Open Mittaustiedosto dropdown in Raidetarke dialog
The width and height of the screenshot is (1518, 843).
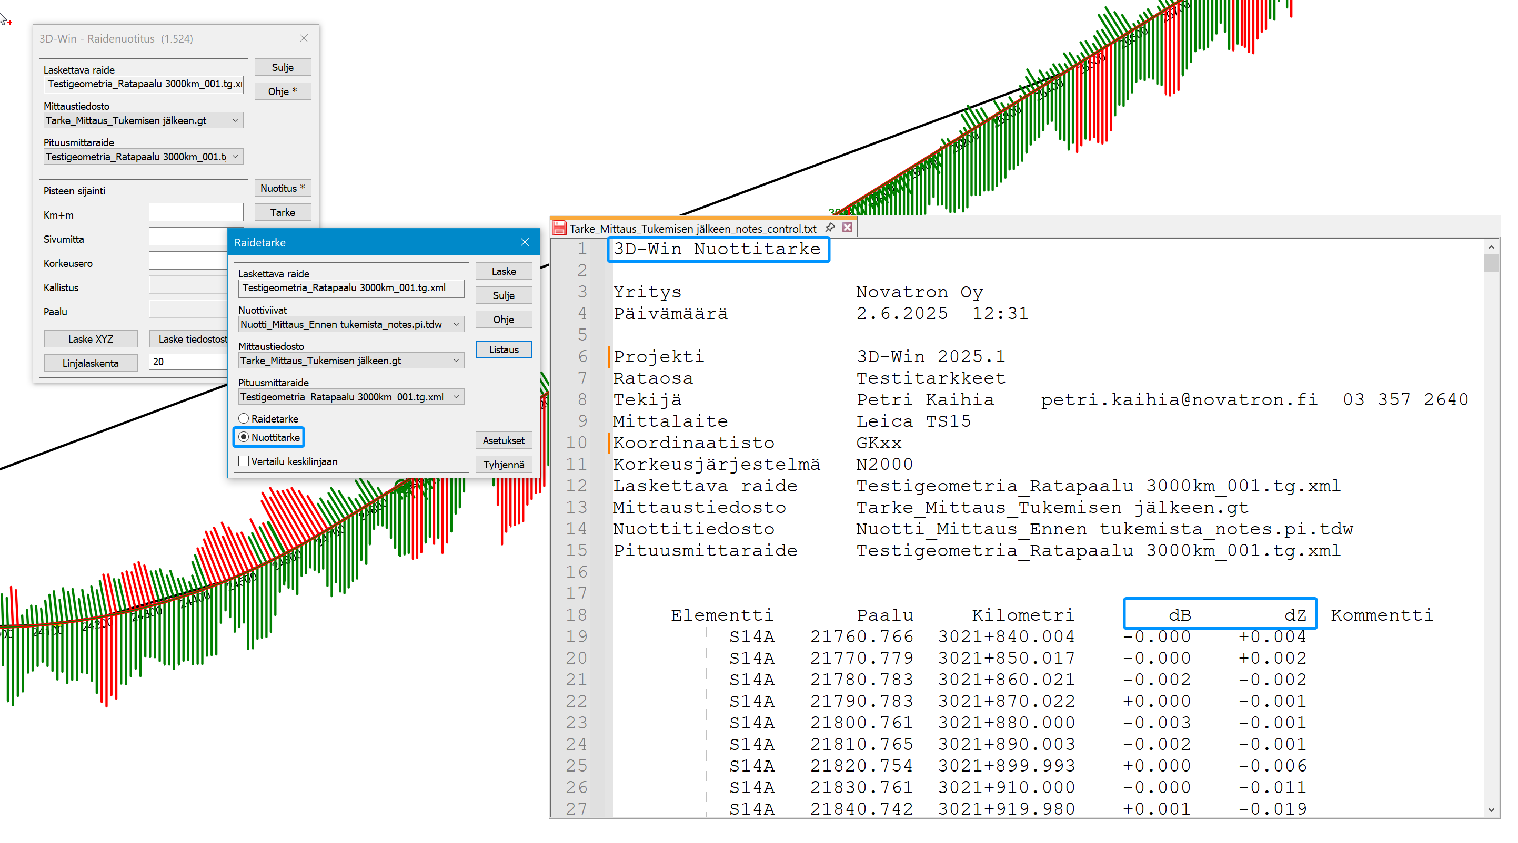pyautogui.click(x=456, y=361)
